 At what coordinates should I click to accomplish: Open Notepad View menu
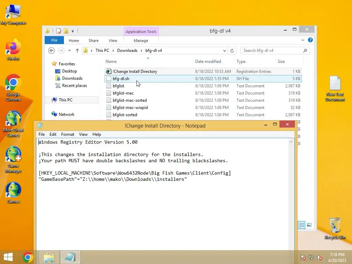[x=83, y=134]
